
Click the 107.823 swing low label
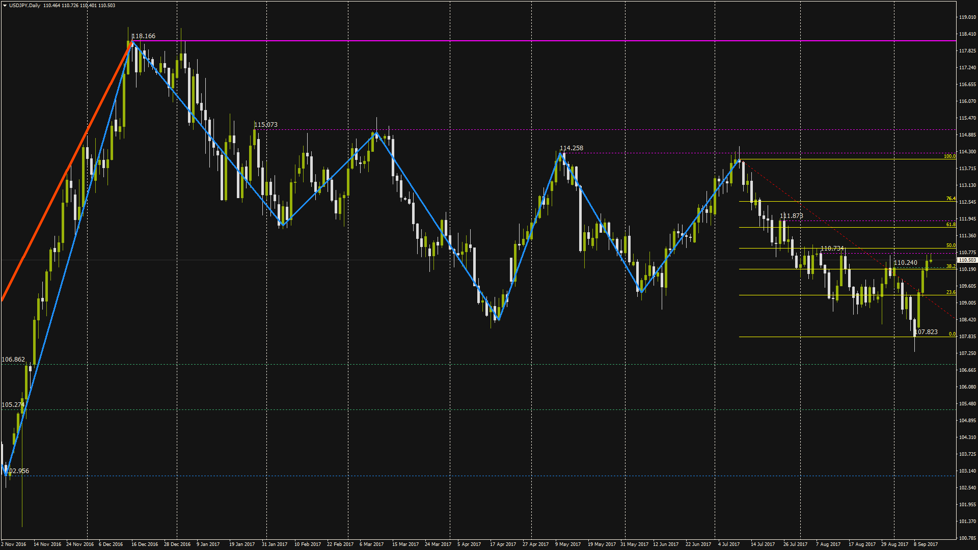point(926,332)
